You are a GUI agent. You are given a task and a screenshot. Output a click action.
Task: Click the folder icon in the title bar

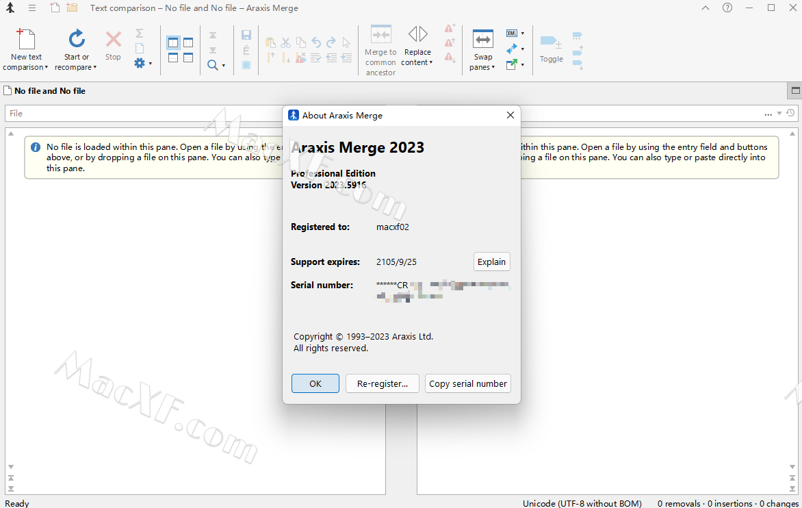(72, 8)
